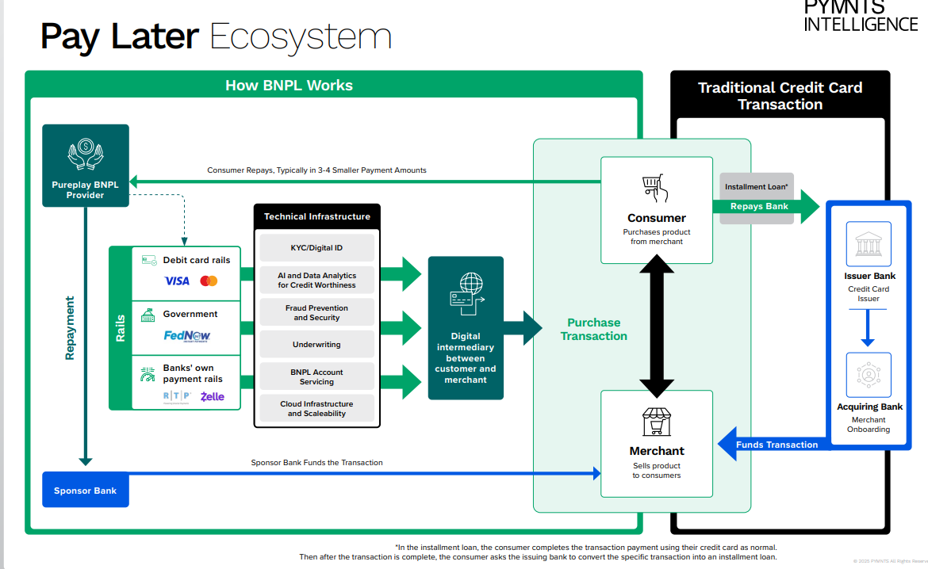
Task: Click the Zelle logo
Action: (x=212, y=396)
